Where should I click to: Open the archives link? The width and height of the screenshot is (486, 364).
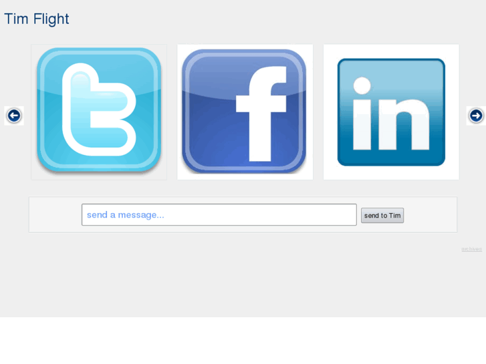tap(471, 249)
